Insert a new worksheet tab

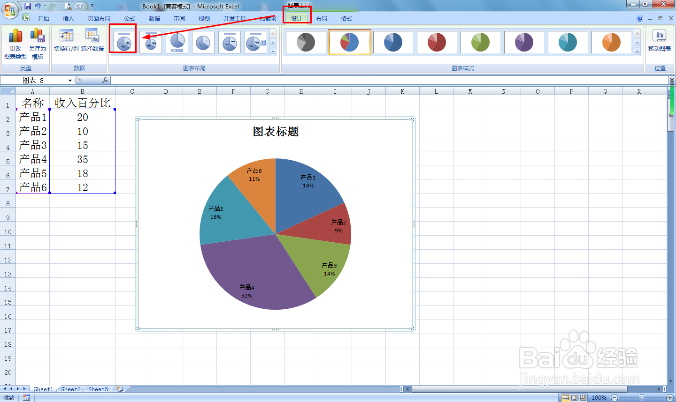coord(120,389)
